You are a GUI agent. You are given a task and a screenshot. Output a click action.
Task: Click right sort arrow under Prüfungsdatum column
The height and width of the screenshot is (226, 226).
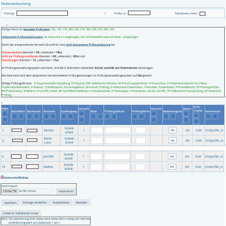click(114, 116)
